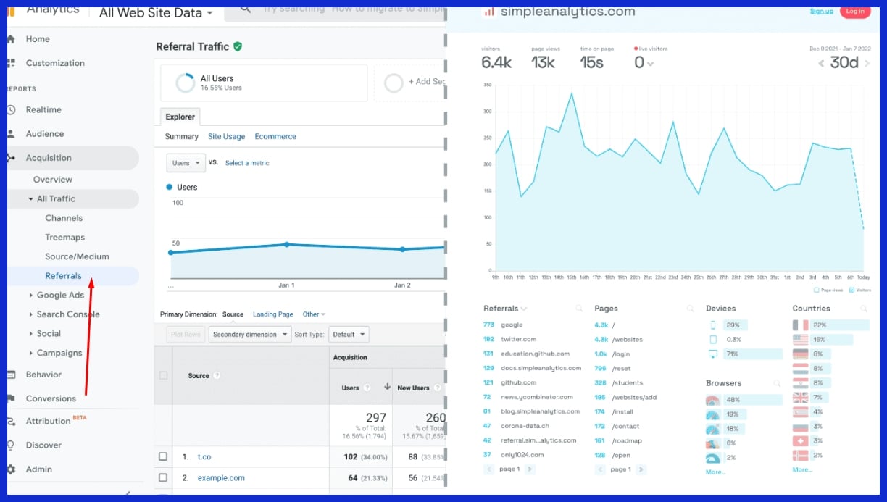This screenshot has height=502, width=887.
Task: Open the Sort Type Default dropdown
Action: (349, 335)
